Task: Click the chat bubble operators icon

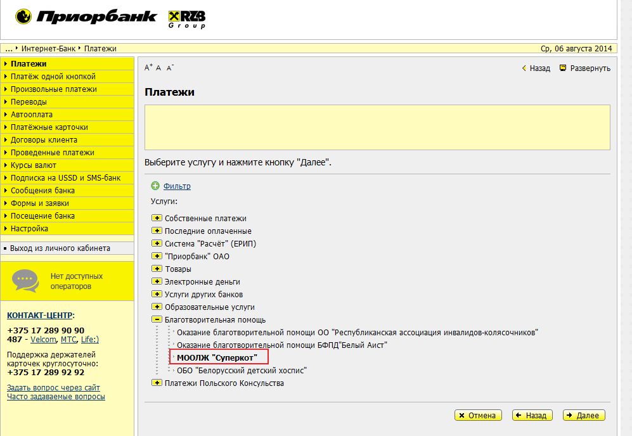Action: pyautogui.click(x=25, y=281)
